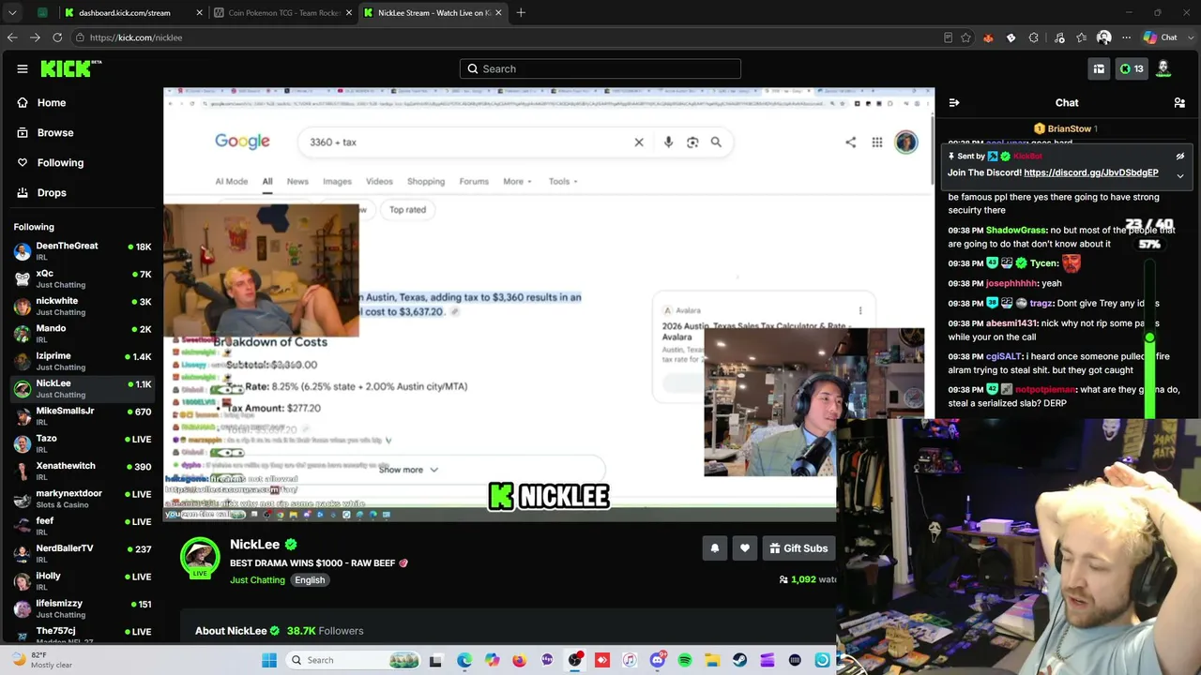The width and height of the screenshot is (1201, 675).
Task: Close the dashboard.kick.com/stream tab
Action: click(199, 13)
